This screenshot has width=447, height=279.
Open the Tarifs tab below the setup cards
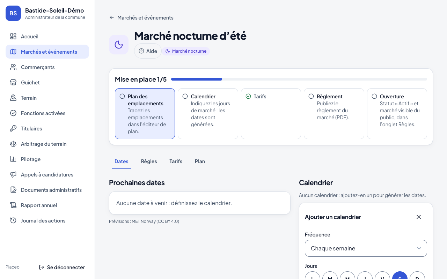[176, 161]
